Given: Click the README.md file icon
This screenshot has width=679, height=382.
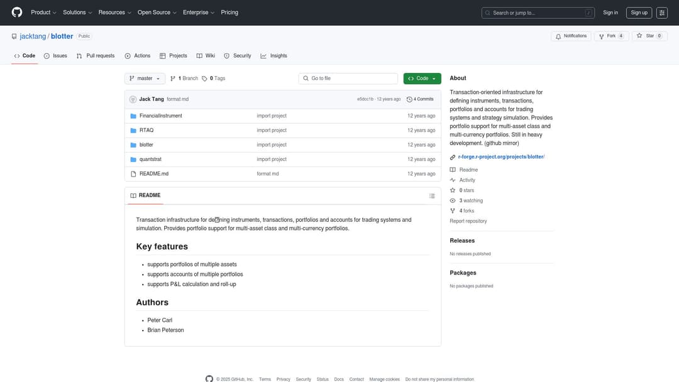Looking at the screenshot, I should click(133, 174).
